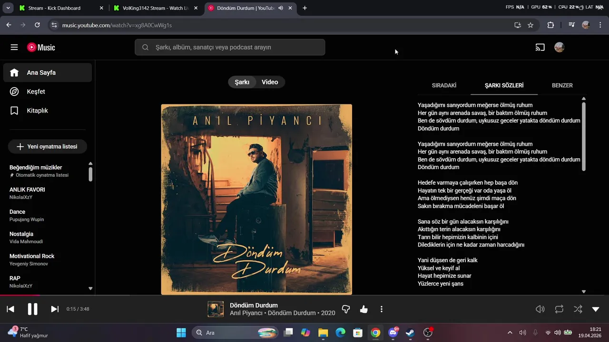Open a new browser tab

pyautogui.click(x=304, y=8)
